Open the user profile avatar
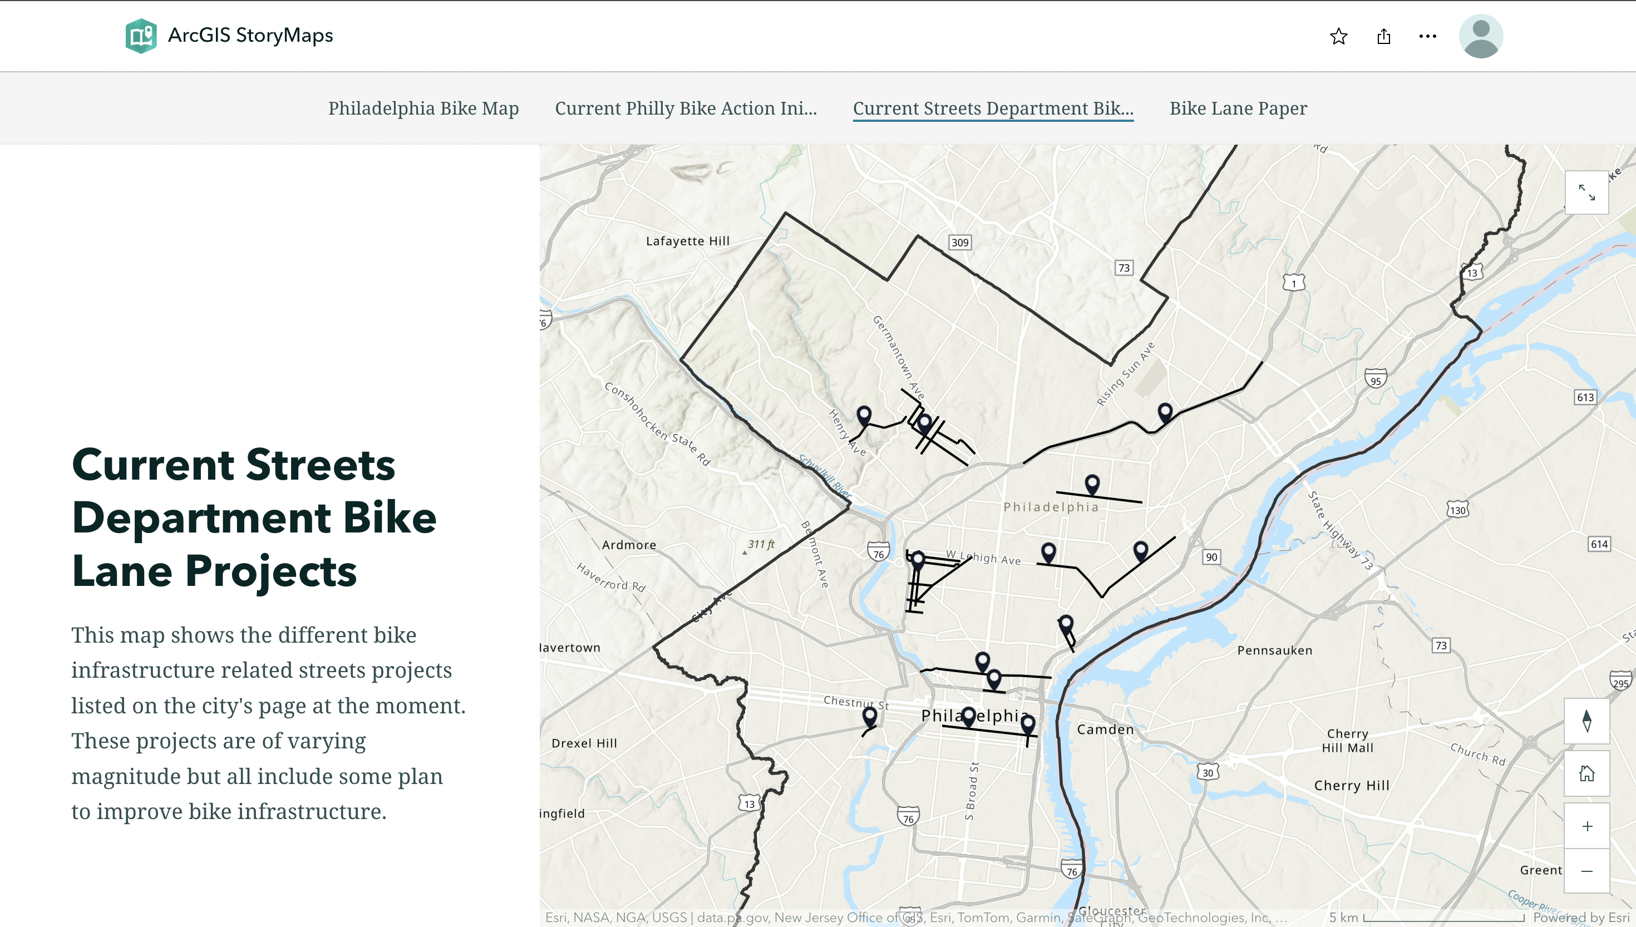Image resolution: width=1636 pixels, height=927 pixels. (1480, 36)
